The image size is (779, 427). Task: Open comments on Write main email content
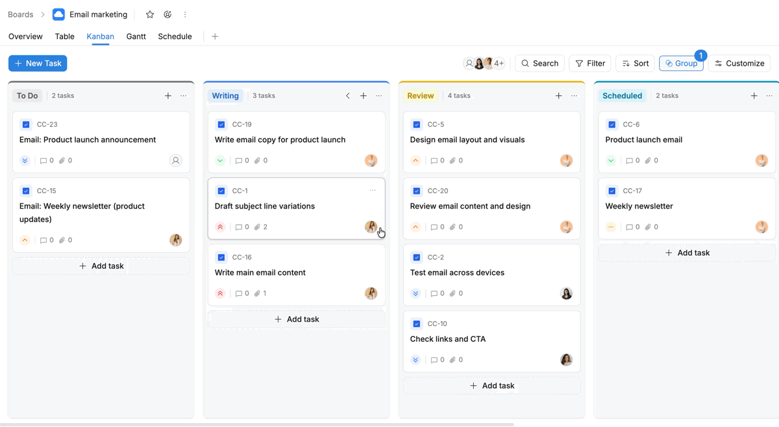click(242, 293)
